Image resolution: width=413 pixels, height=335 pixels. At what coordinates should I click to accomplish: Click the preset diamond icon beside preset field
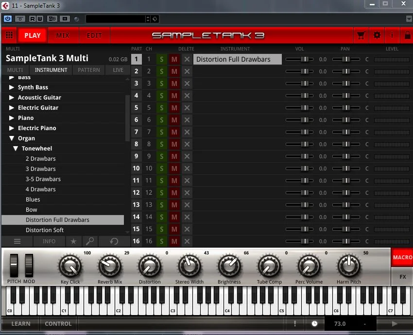pyautogui.click(x=155, y=18)
